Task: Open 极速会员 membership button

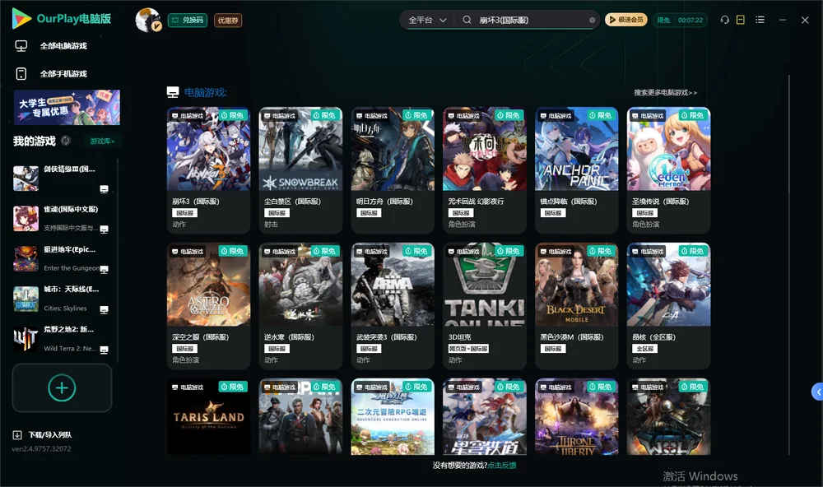Action: 626,20
